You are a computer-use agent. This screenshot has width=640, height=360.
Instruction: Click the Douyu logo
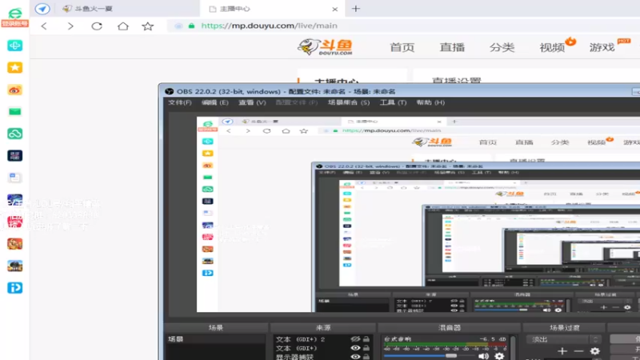[x=326, y=47]
